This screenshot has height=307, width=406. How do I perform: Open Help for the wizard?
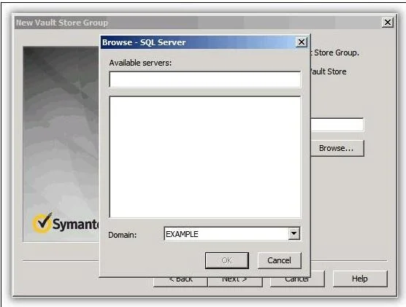tap(360, 279)
